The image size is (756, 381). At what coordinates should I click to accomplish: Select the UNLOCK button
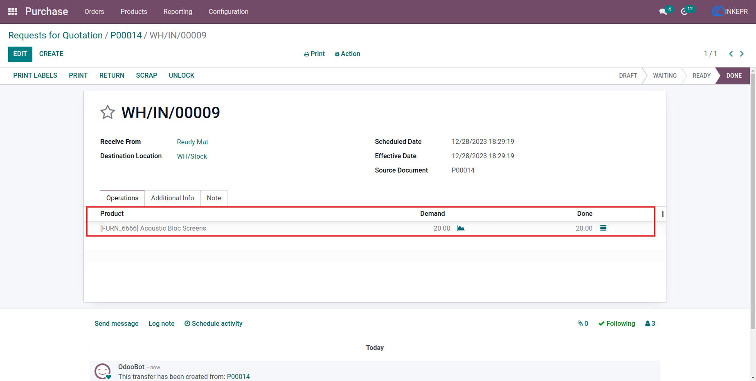182,76
